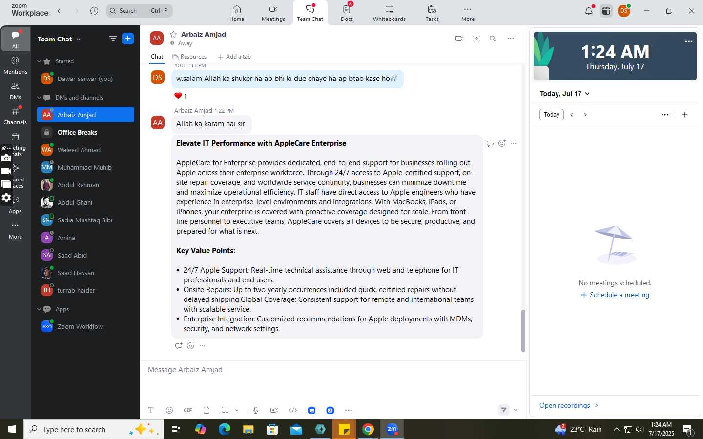Switch to the Resources tab
Screen dimensions: 703x439
click(189, 57)
